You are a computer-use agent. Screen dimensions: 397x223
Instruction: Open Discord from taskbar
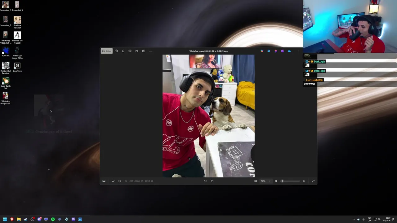tap(39, 219)
